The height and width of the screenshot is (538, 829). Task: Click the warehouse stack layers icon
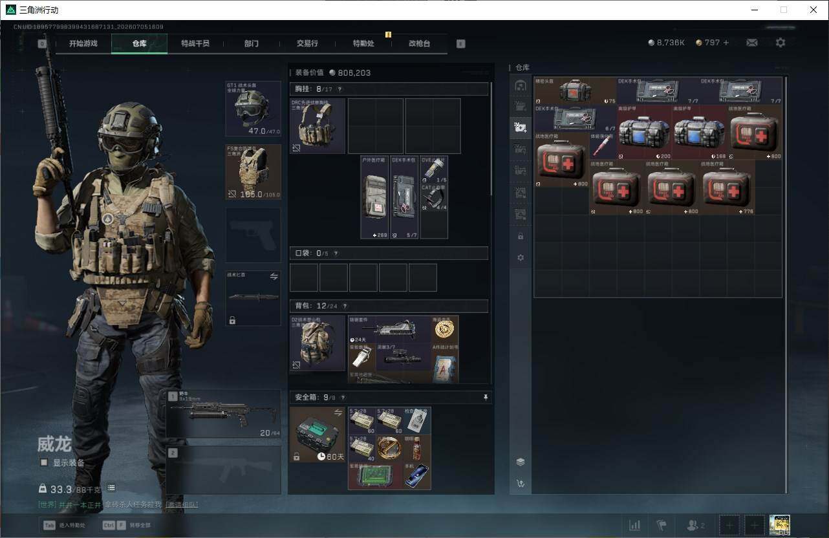tap(521, 462)
